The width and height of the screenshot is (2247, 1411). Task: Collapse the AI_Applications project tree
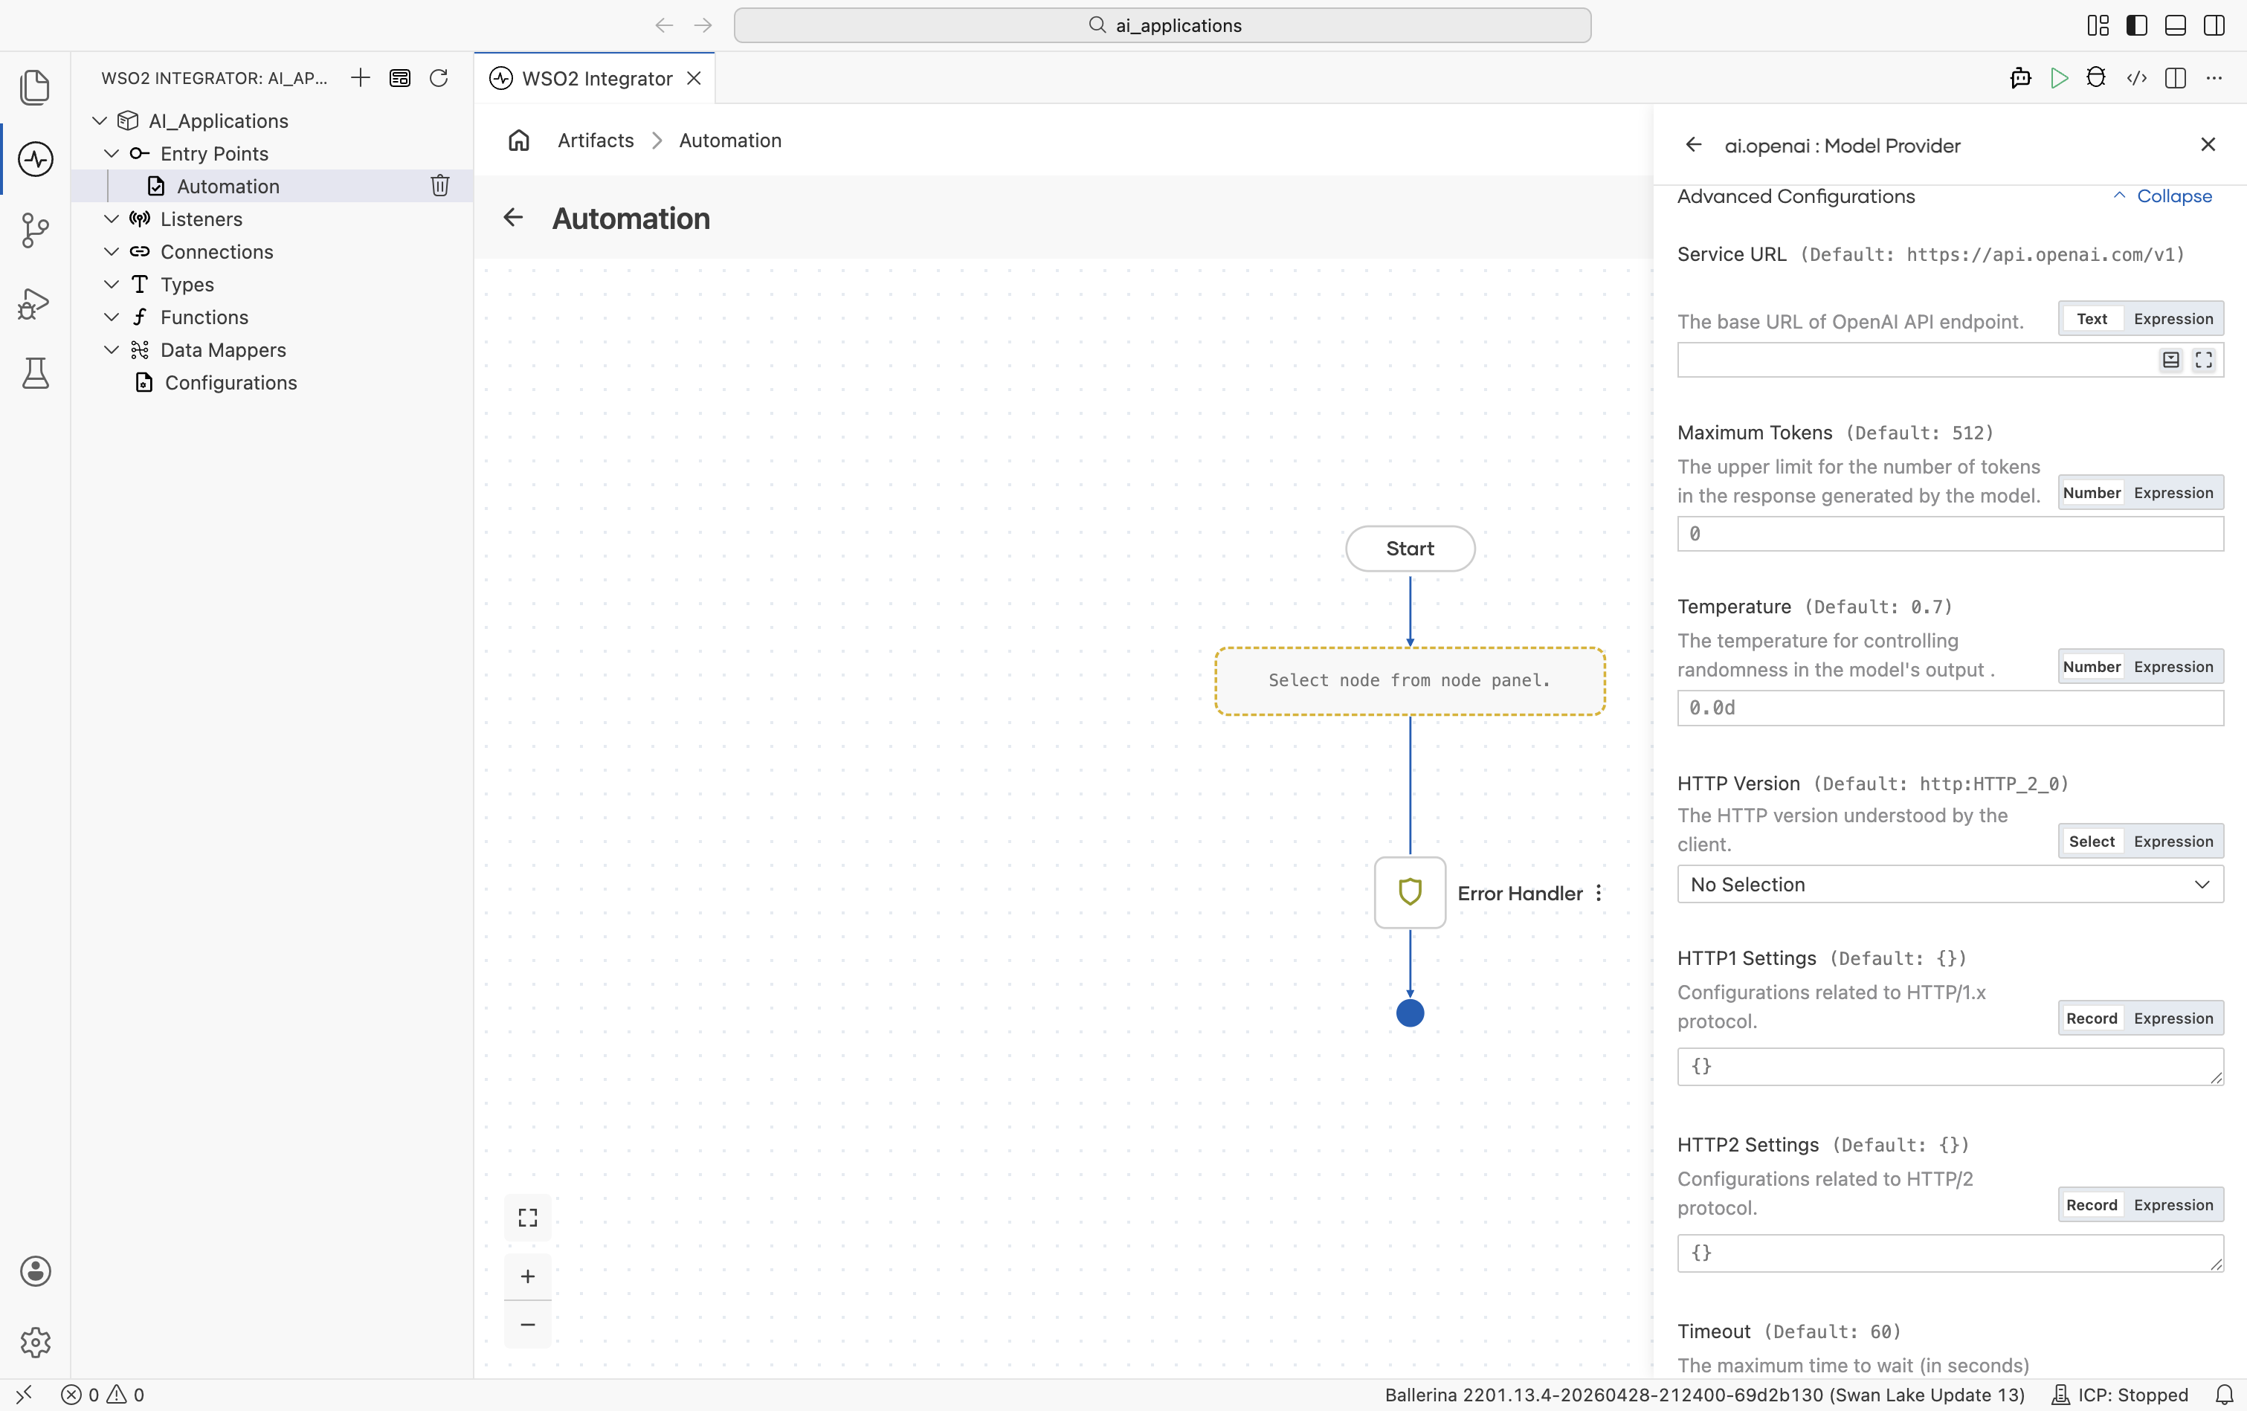(x=100, y=121)
